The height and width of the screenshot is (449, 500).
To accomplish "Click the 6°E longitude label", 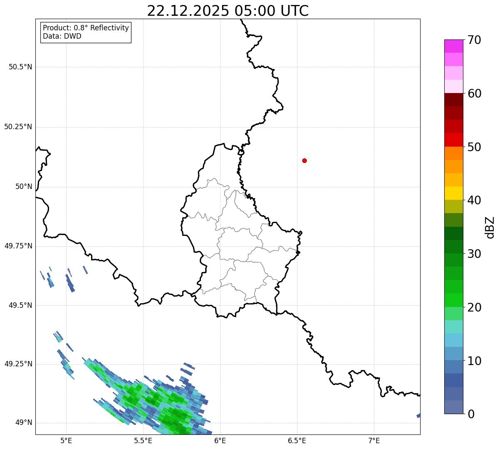I will pos(220,440).
